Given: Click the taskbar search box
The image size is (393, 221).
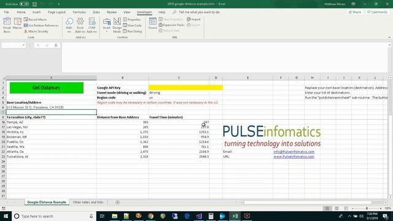Looking at the screenshot, I should coord(54,216).
